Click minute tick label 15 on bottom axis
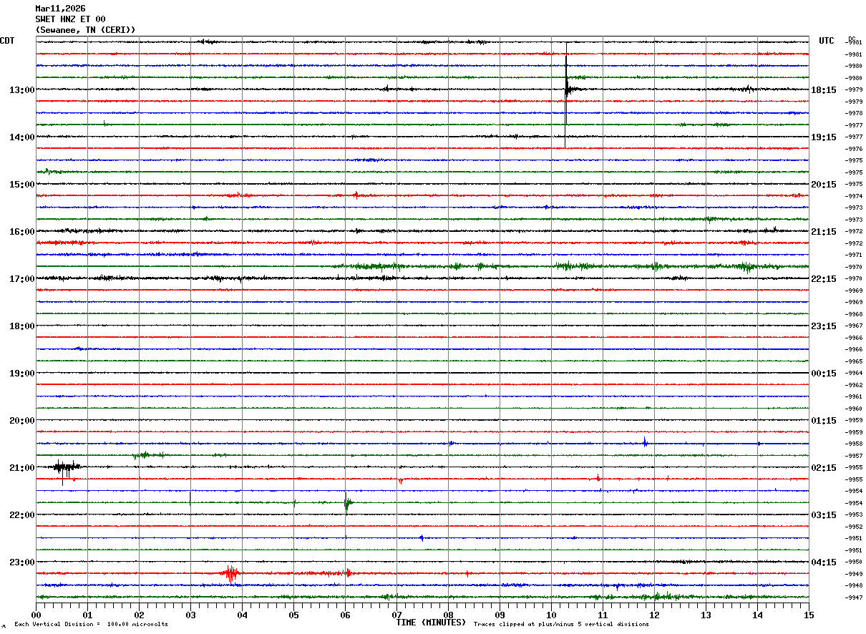Viewport: 866px width, 634px height. click(x=809, y=615)
